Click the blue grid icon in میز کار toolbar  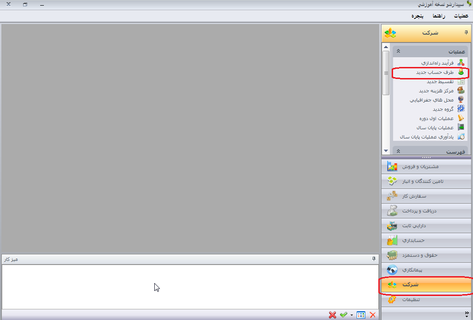(361, 315)
